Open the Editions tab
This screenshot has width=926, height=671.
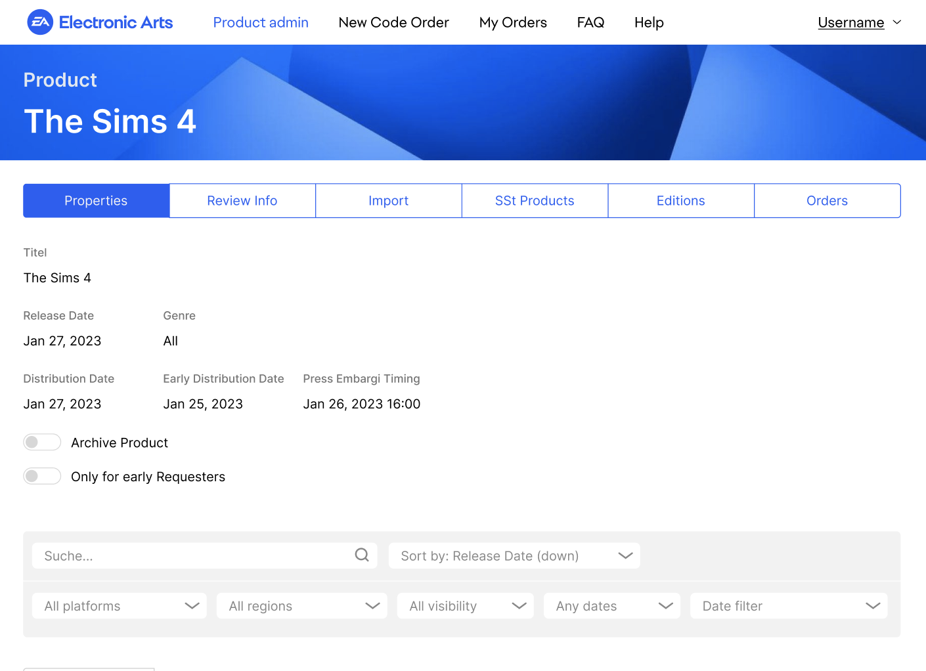click(680, 201)
